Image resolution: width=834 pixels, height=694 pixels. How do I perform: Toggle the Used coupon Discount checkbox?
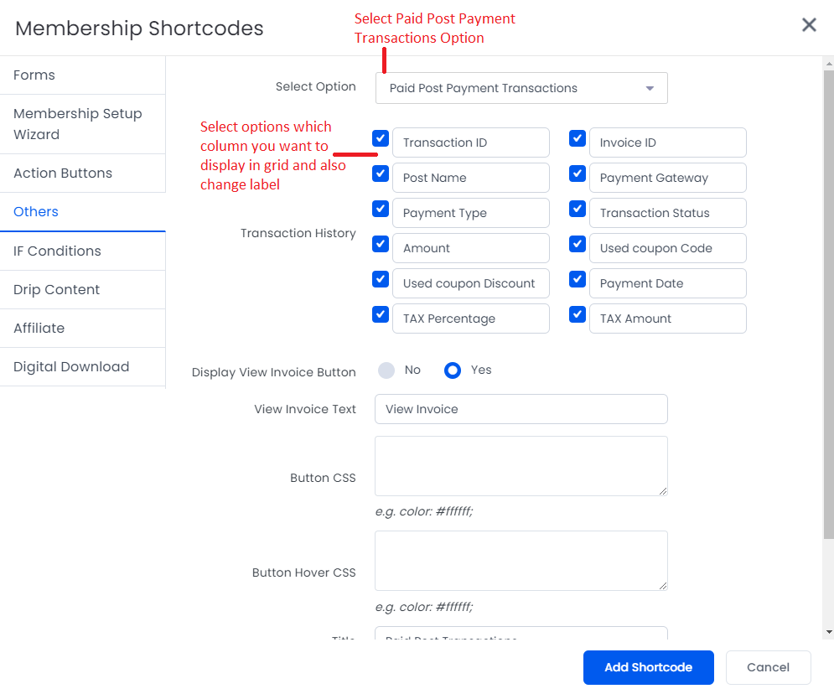coord(381,279)
